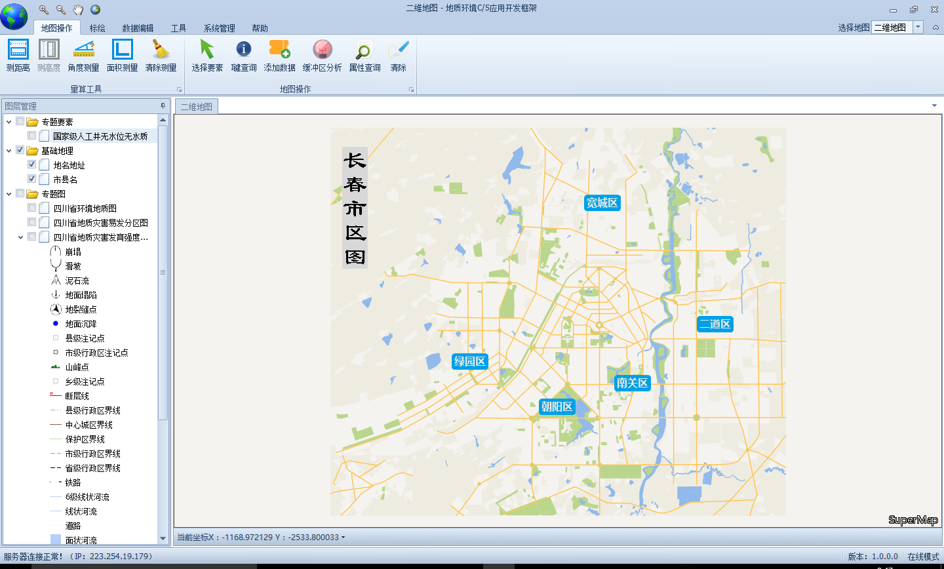Click the zoom out magnifier in title bar

(x=61, y=9)
